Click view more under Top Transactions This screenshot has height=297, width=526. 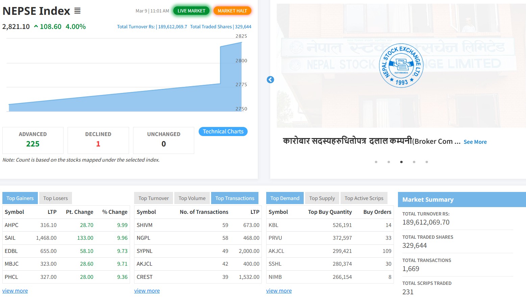(147, 291)
